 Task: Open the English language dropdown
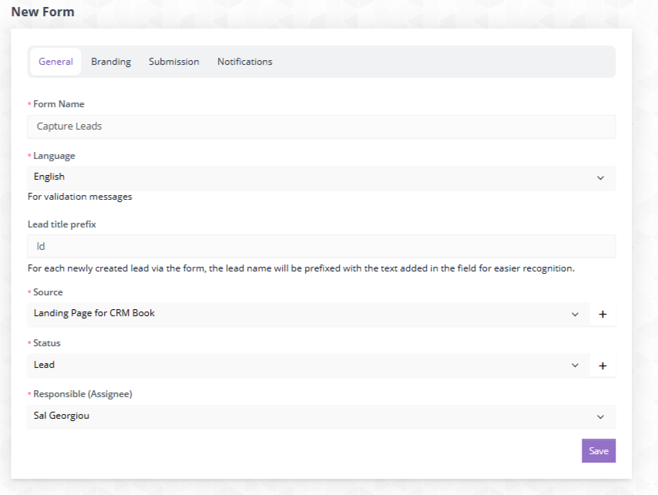coord(321,177)
